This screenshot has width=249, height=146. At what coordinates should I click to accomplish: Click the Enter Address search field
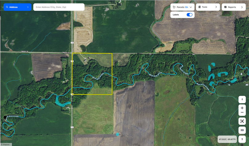point(59,7)
